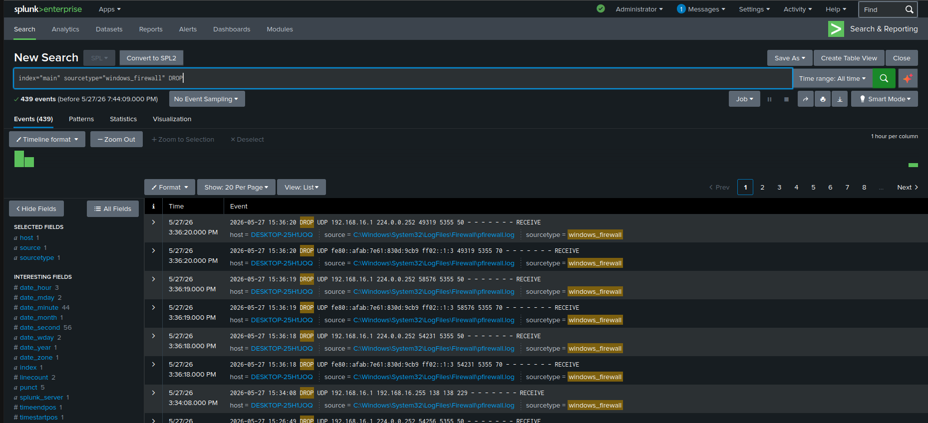Image resolution: width=928 pixels, height=423 pixels.
Task: Click the Find input field
Action: (x=883, y=9)
